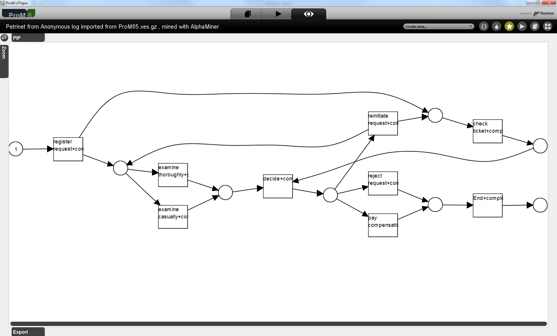Click the Star/bookmark icon in top bar
The height and width of the screenshot is (336, 557).
point(509,26)
